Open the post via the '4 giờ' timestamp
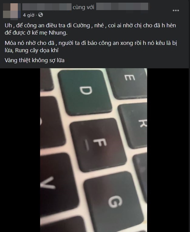 pos(28,15)
